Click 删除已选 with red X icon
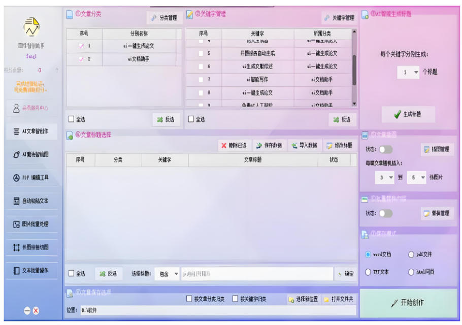 click(x=235, y=146)
